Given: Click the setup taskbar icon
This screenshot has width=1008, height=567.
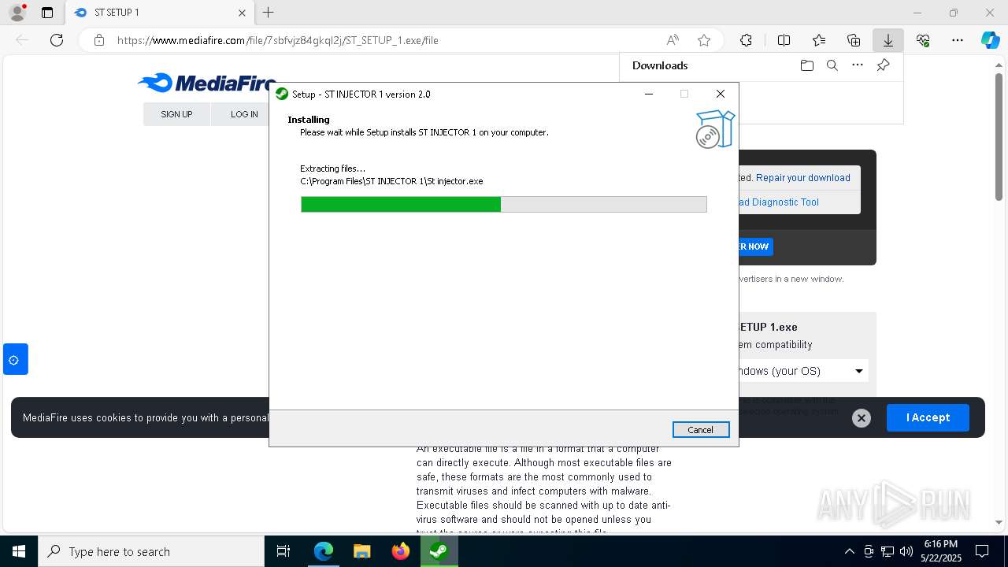Looking at the screenshot, I should pyautogui.click(x=439, y=551).
